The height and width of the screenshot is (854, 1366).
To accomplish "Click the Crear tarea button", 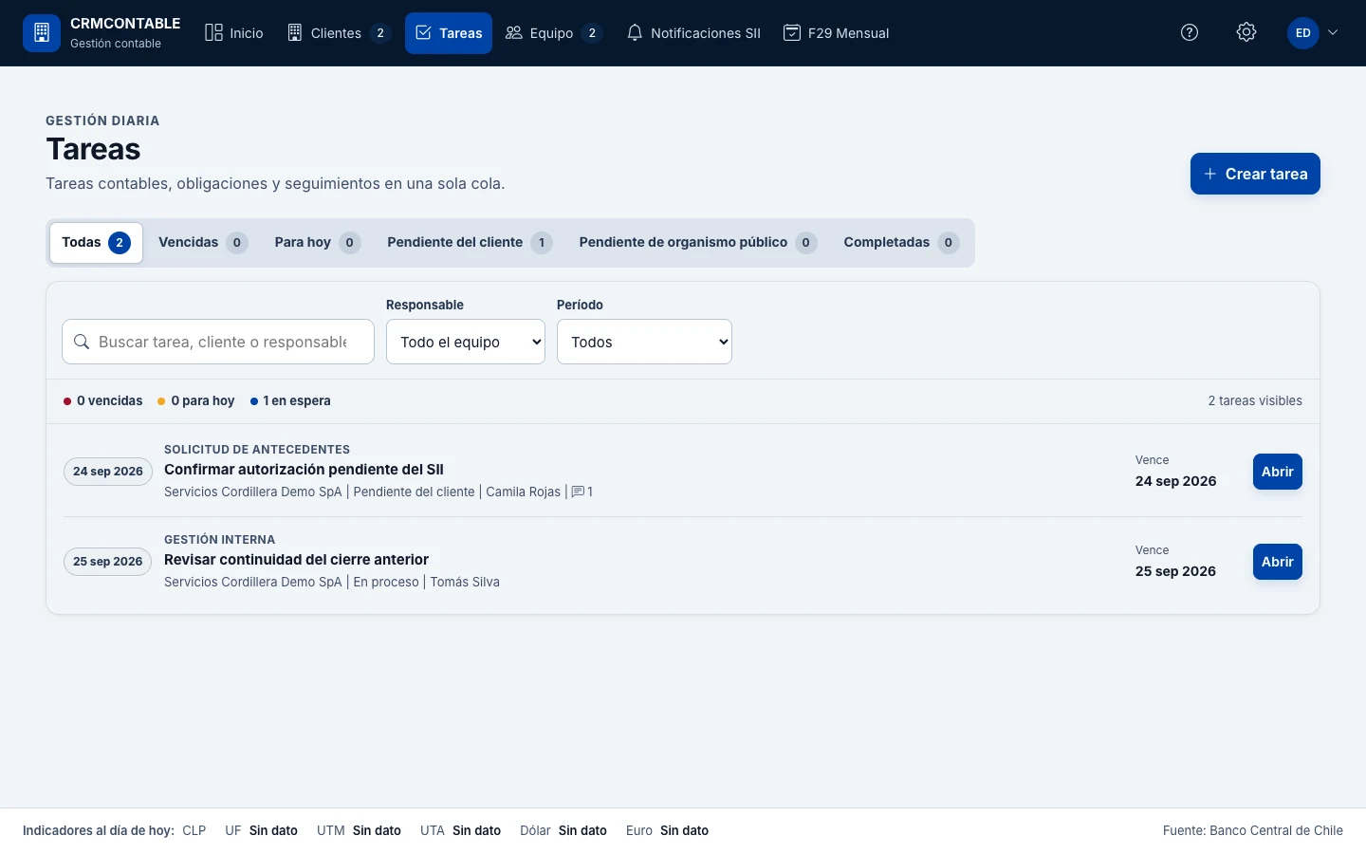I will point(1255,174).
